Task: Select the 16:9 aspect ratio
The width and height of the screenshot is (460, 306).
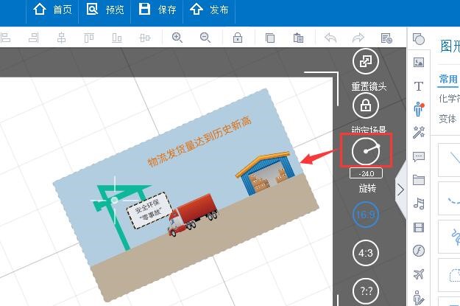Action: pyautogui.click(x=366, y=215)
